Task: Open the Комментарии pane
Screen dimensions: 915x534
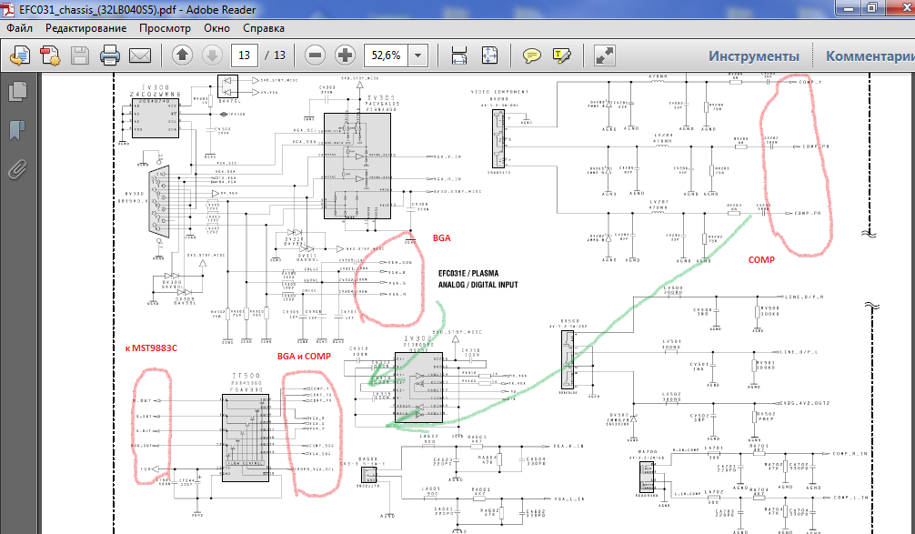Action: click(x=869, y=55)
